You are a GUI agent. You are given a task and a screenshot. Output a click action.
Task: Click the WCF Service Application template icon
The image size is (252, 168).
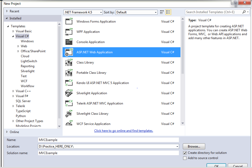click(69, 123)
